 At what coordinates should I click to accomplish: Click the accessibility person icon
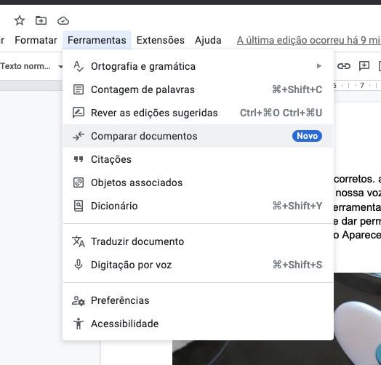tap(79, 324)
